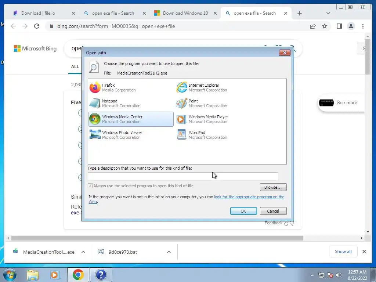Viewport: 376px width, 282px height.
Task: Open the Browse... program picker
Action: pyautogui.click(x=273, y=187)
